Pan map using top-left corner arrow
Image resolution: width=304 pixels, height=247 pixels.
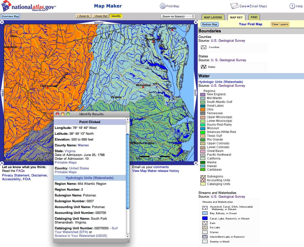2,22
